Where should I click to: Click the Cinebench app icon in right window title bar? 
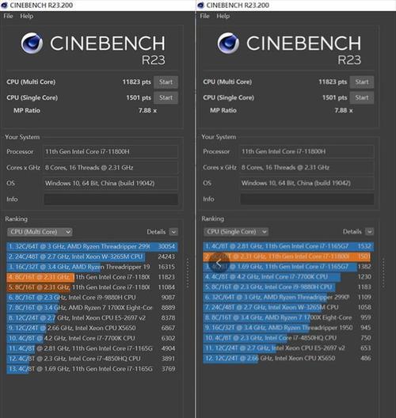tap(201, 5)
